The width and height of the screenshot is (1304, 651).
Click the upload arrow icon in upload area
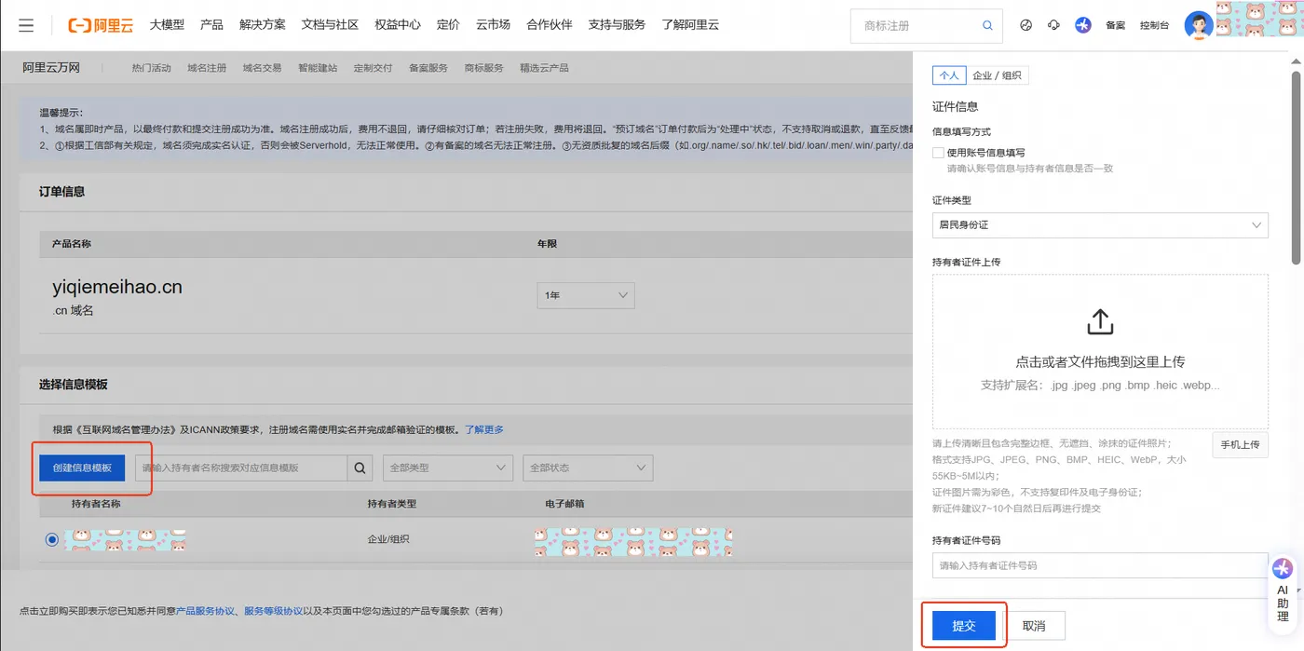click(x=1100, y=322)
